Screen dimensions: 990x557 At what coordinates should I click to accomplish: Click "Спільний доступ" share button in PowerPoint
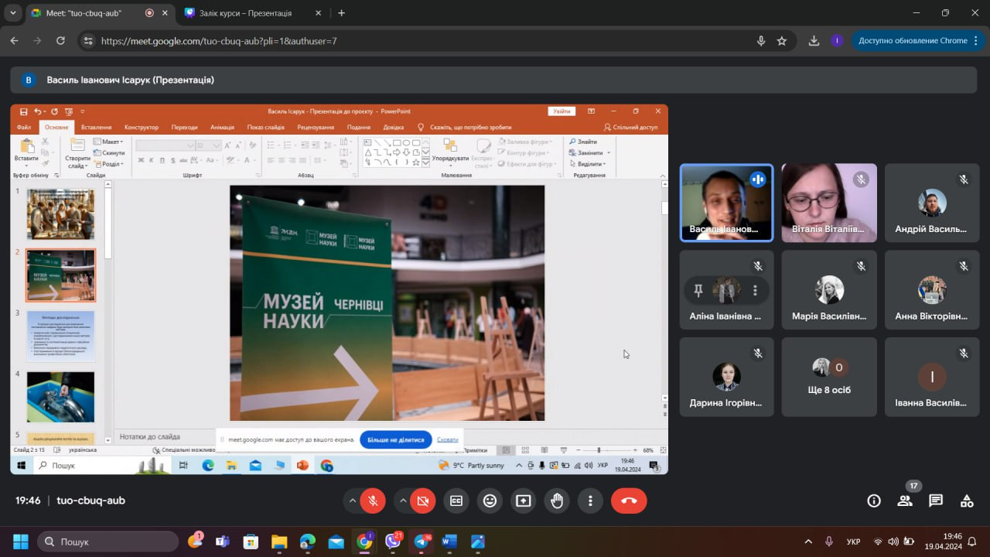pyautogui.click(x=630, y=127)
